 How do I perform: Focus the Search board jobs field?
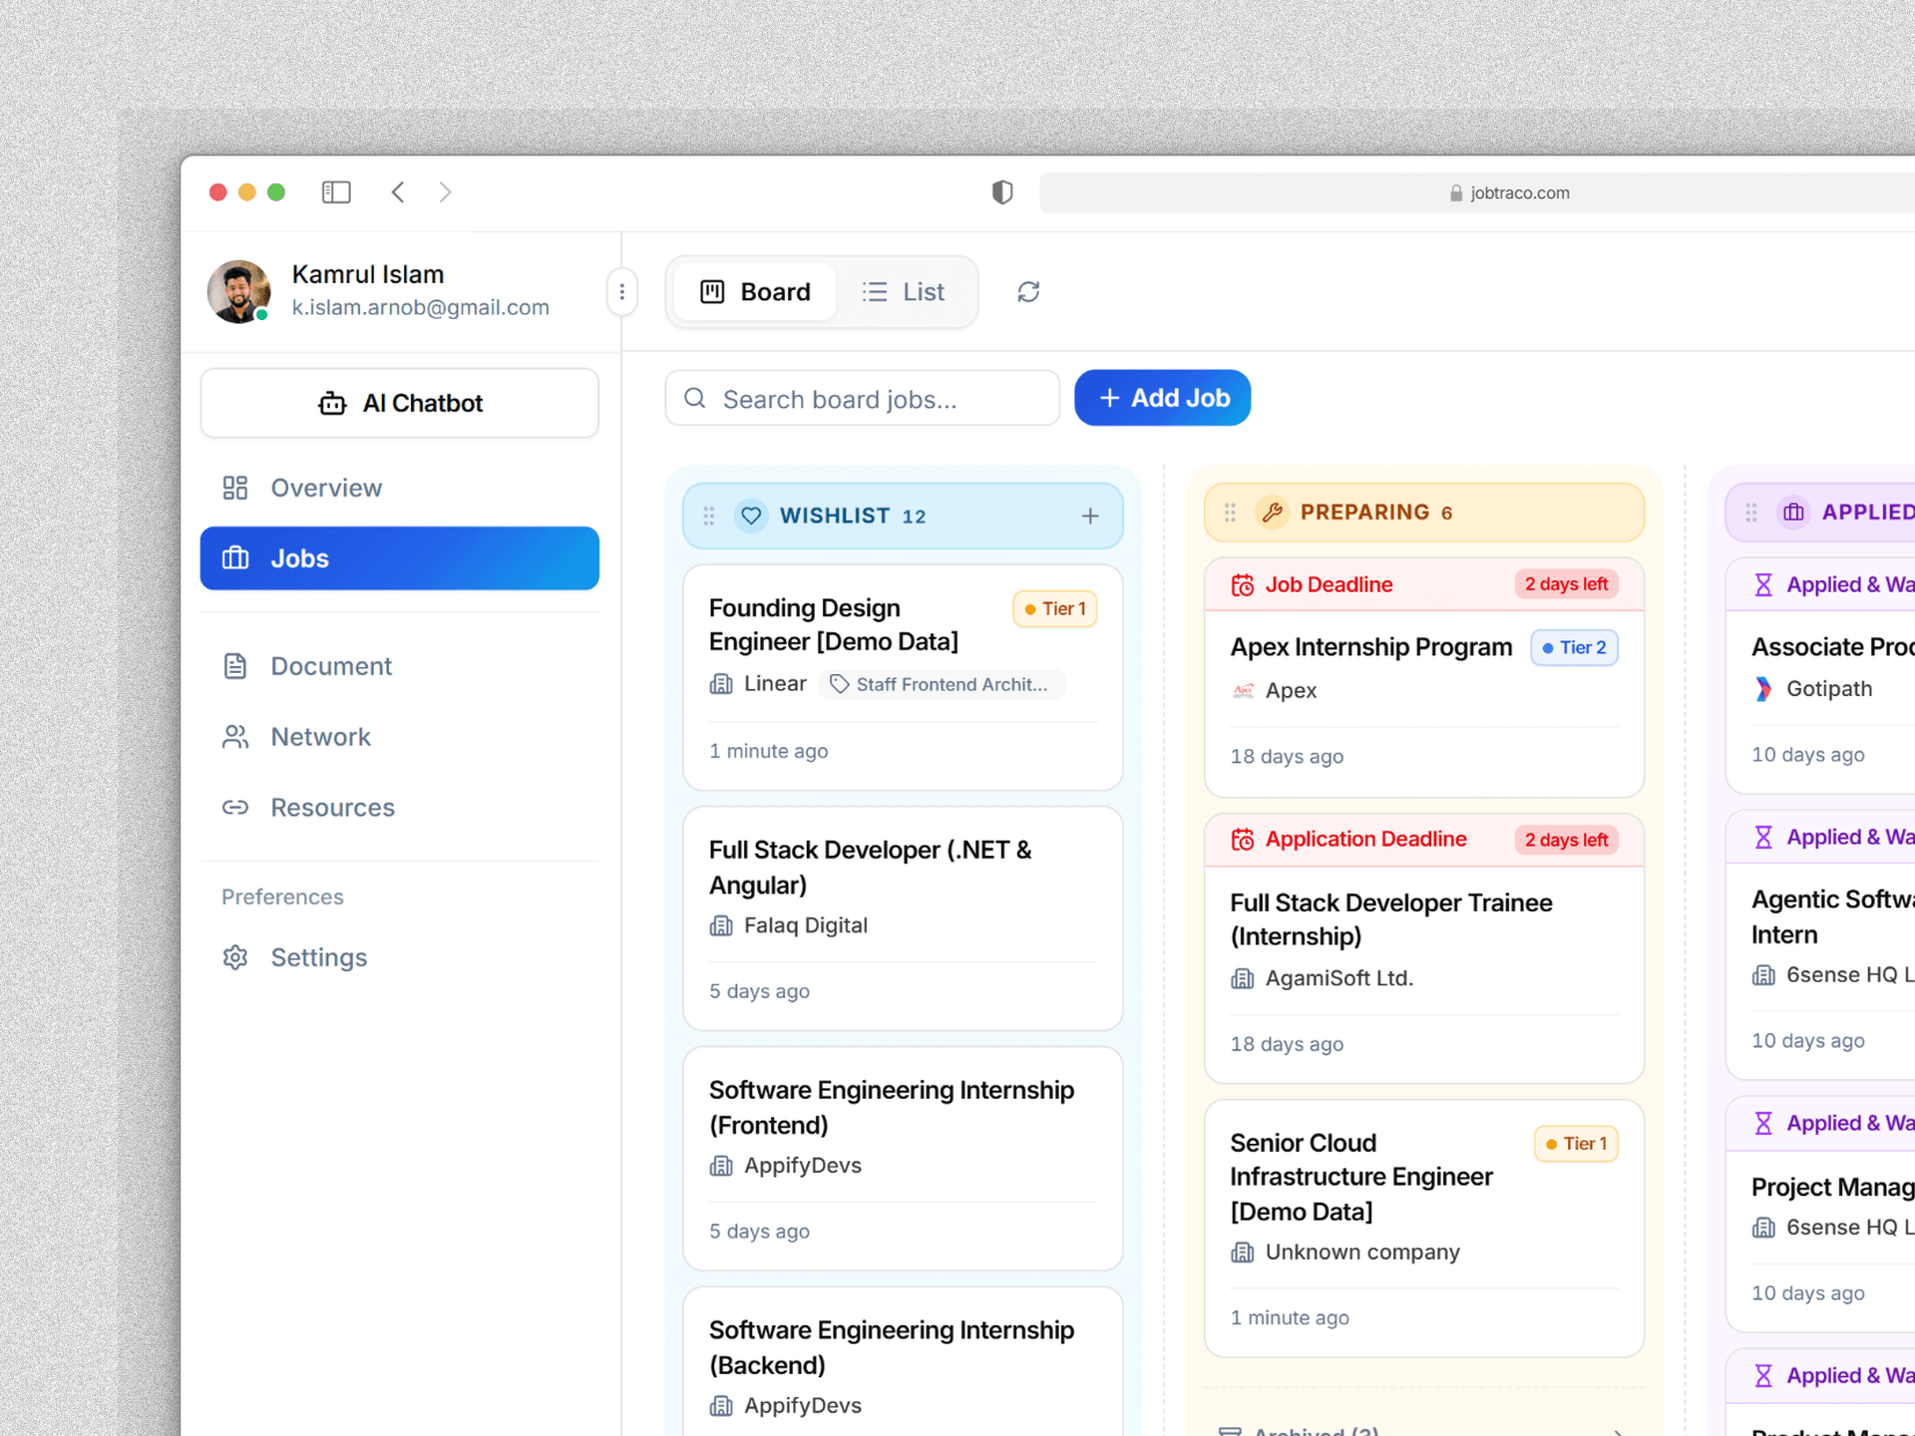click(x=863, y=399)
